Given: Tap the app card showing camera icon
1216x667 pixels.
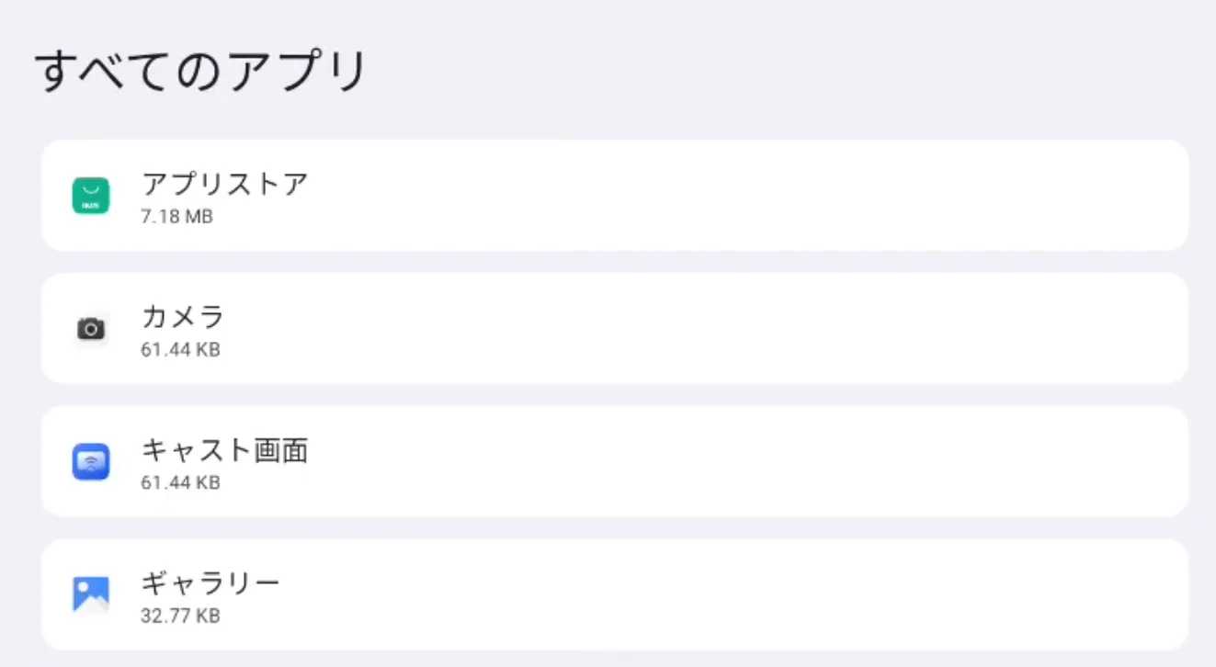Looking at the screenshot, I should coord(614,329).
